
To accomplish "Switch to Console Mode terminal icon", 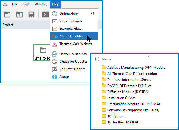I will coord(46,14).
